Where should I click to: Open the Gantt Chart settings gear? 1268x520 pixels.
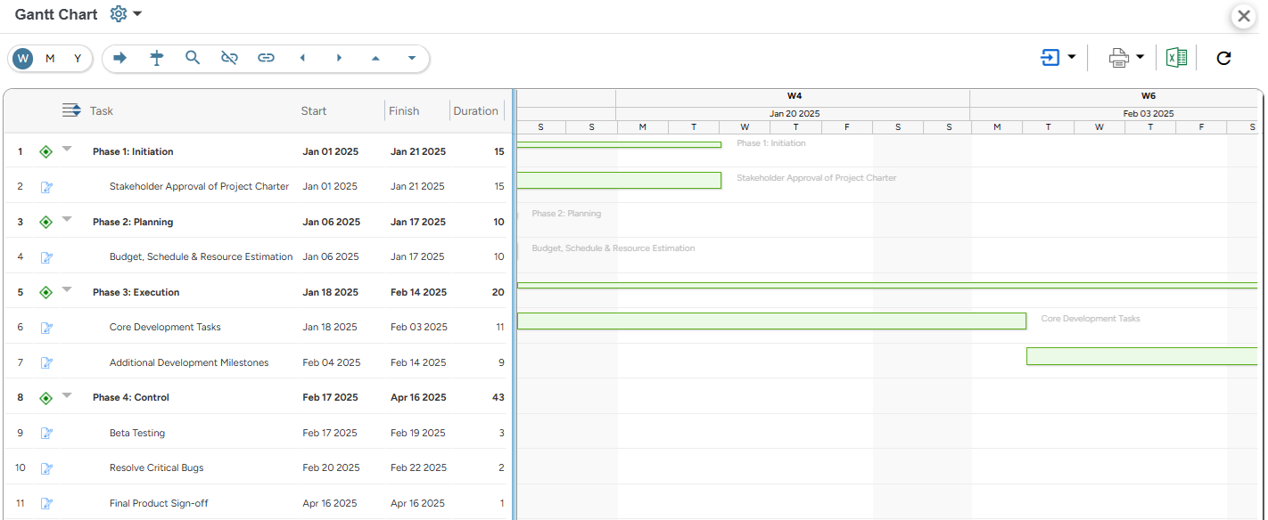click(x=119, y=14)
